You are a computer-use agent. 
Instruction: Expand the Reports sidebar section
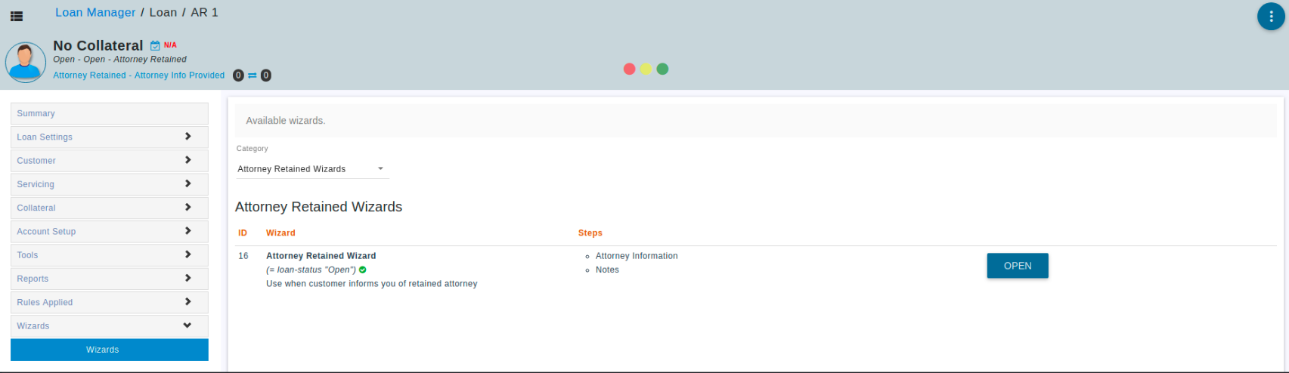(110, 278)
